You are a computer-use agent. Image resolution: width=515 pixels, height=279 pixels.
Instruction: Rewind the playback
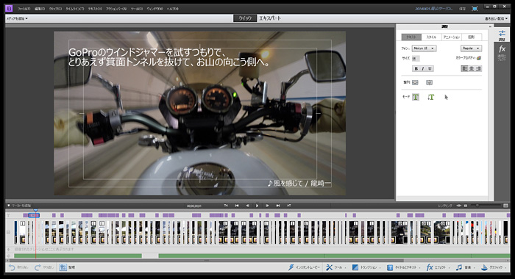tap(236, 206)
